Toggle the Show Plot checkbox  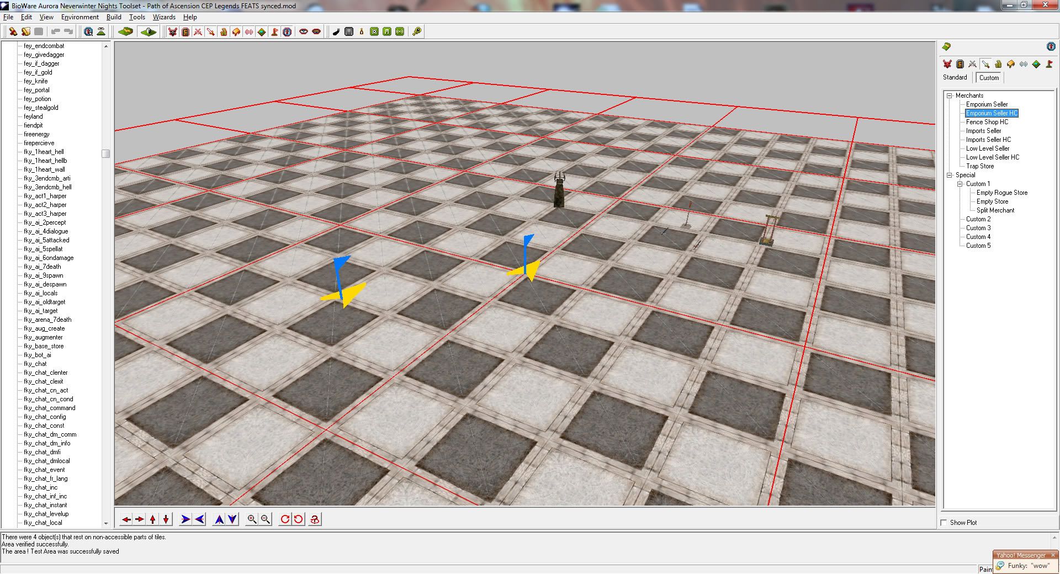[944, 523]
